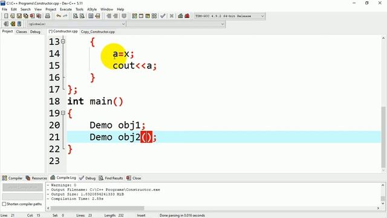
Task: Click the Remove from project toolbar icon
Action: (x=115, y=16)
